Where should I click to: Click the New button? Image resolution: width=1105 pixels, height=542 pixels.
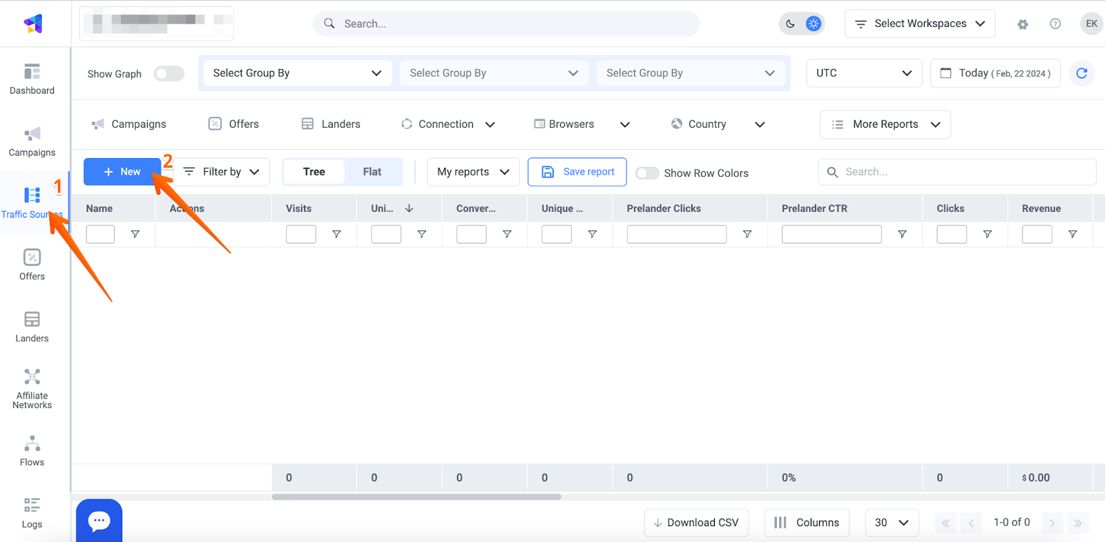click(122, 172)
